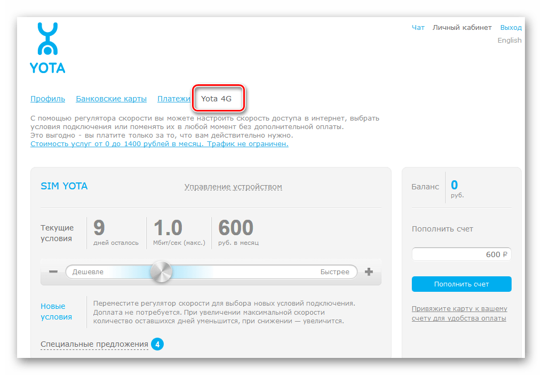
Task: Click the Быстрее end of the slider
Action: (334, 272)
